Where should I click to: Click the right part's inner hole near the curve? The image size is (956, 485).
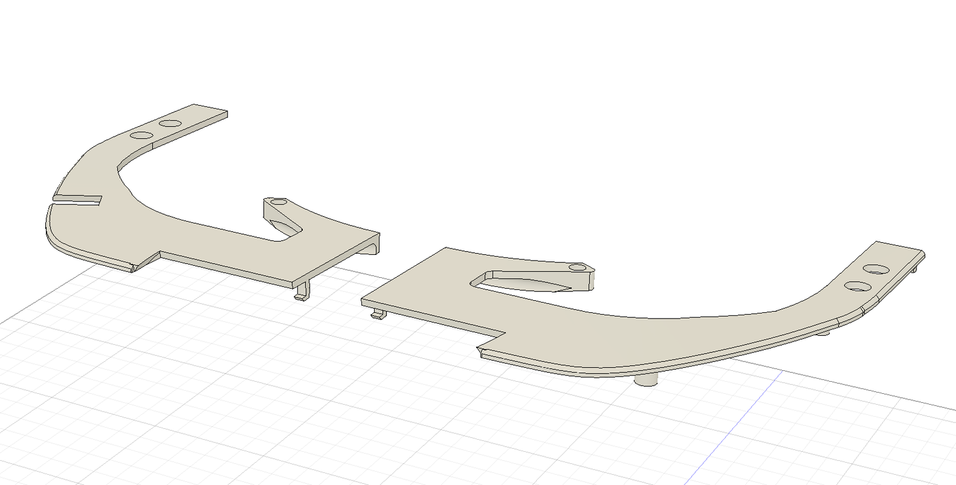click(858, 286)
